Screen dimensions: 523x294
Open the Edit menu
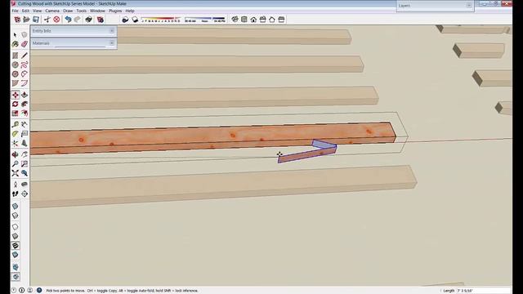[25, 11]
